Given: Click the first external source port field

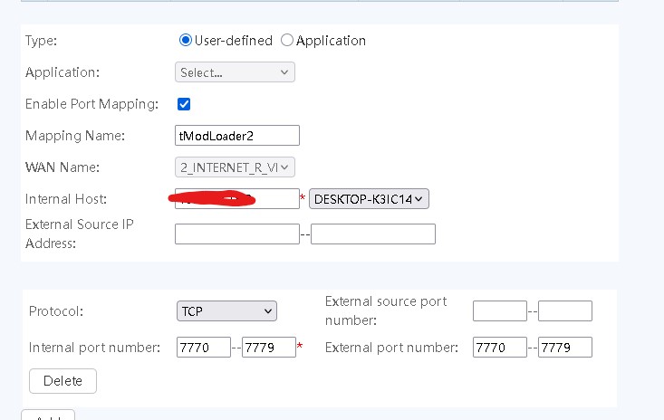Looking at the screenshot, I should (x=500, y=311).
